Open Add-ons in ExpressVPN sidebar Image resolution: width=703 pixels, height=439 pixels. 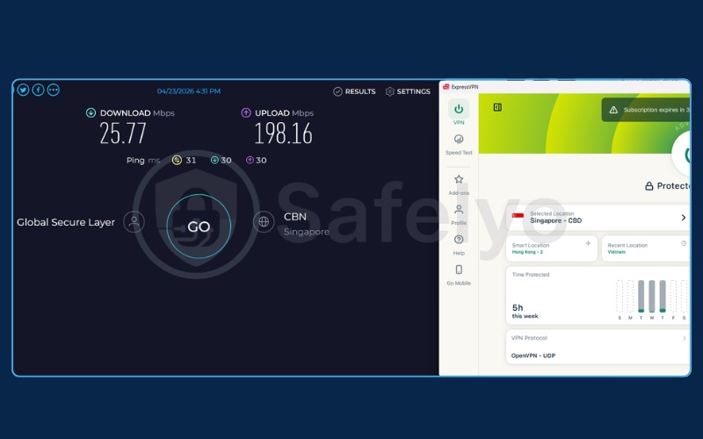click(459, 184)
